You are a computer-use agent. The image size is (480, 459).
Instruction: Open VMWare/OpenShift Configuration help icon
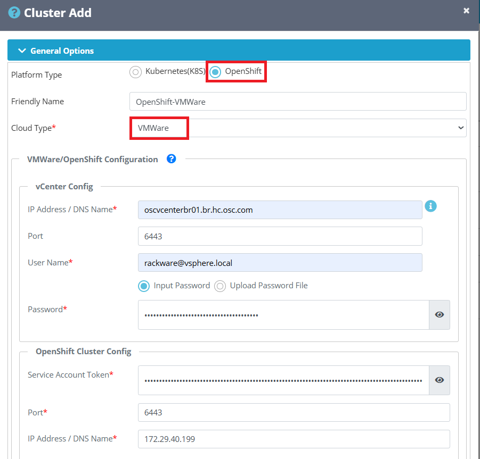pyautogui.click(x=171, y=159)
